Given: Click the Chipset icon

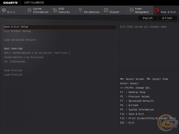Looking at the screenshot, I should pos(106,10).
